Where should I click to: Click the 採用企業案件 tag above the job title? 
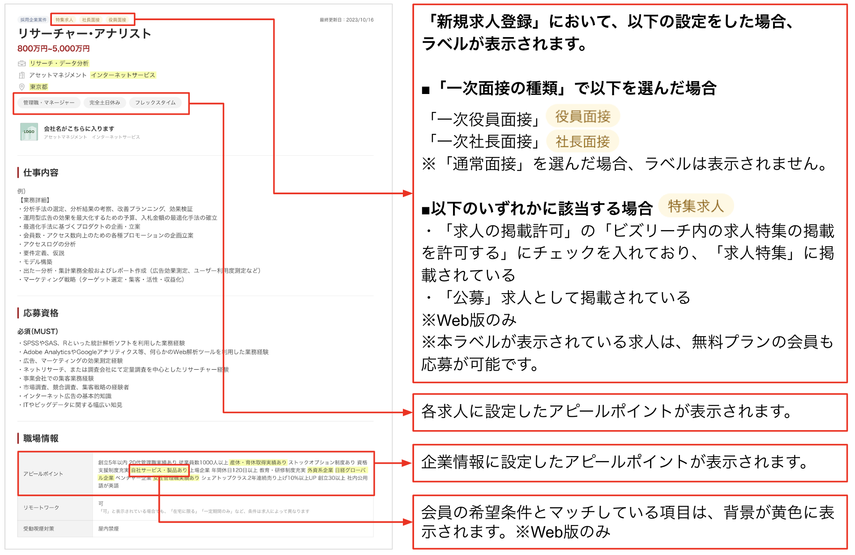click(33, 20)
